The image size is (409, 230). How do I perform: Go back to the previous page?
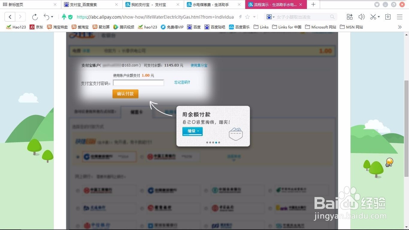coord(10,17)
